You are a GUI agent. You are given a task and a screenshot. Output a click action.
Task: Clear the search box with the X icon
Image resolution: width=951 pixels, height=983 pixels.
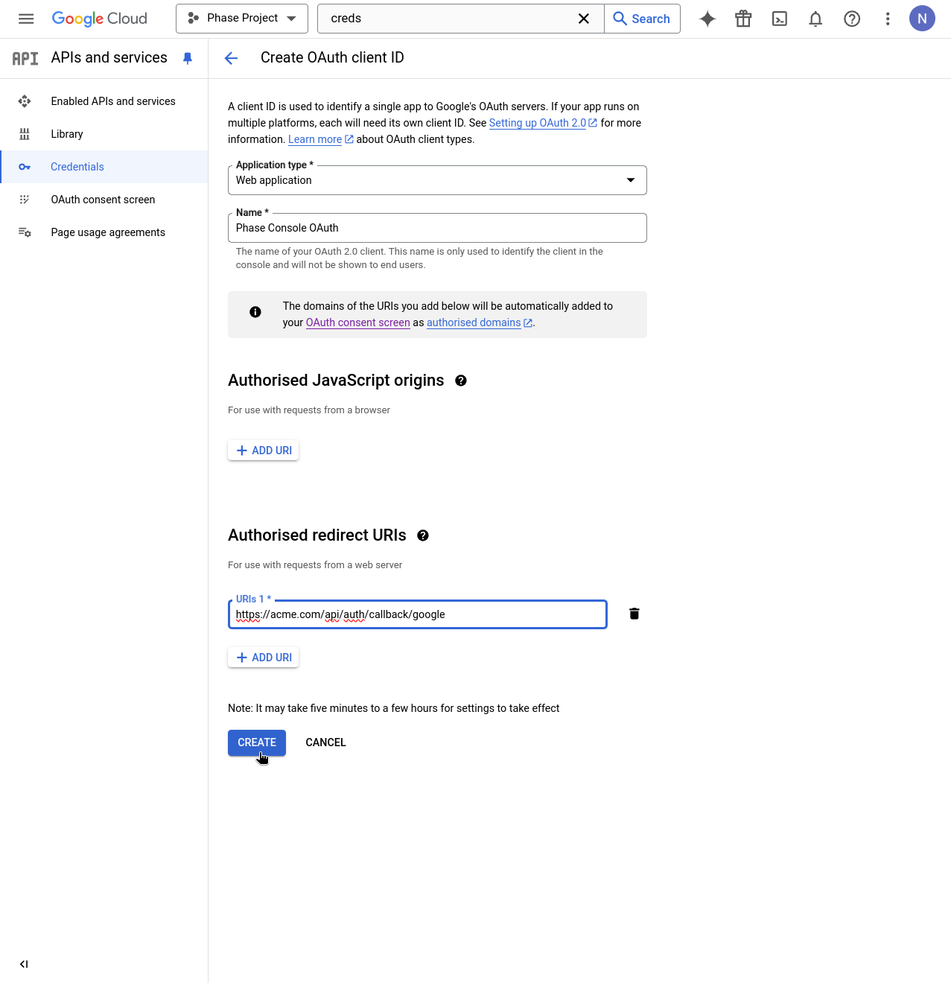[584, 19]
